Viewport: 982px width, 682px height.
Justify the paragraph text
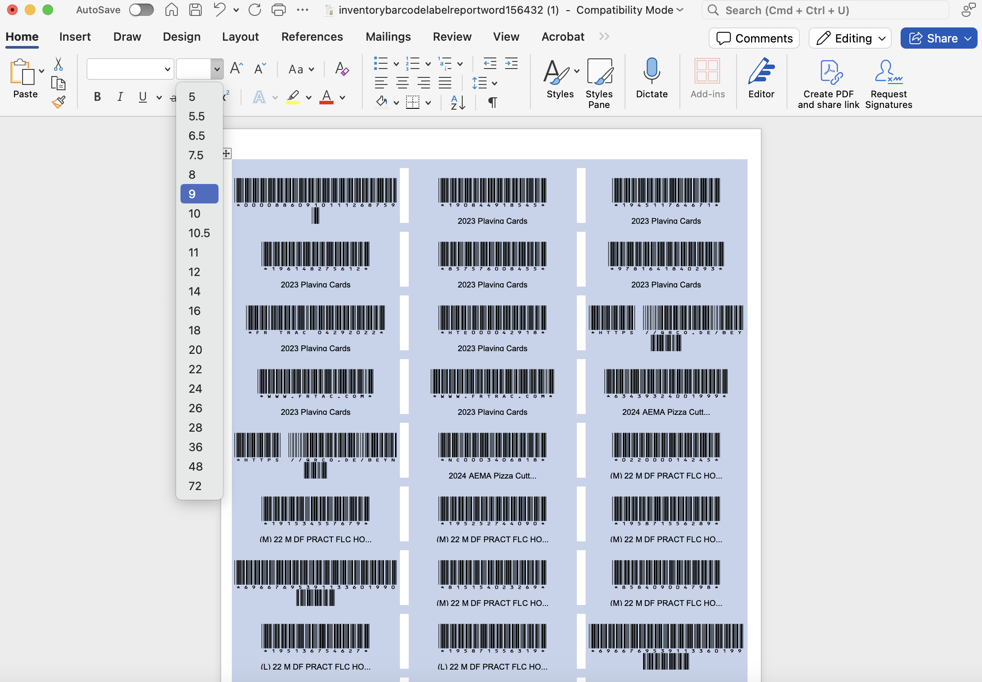445,83
